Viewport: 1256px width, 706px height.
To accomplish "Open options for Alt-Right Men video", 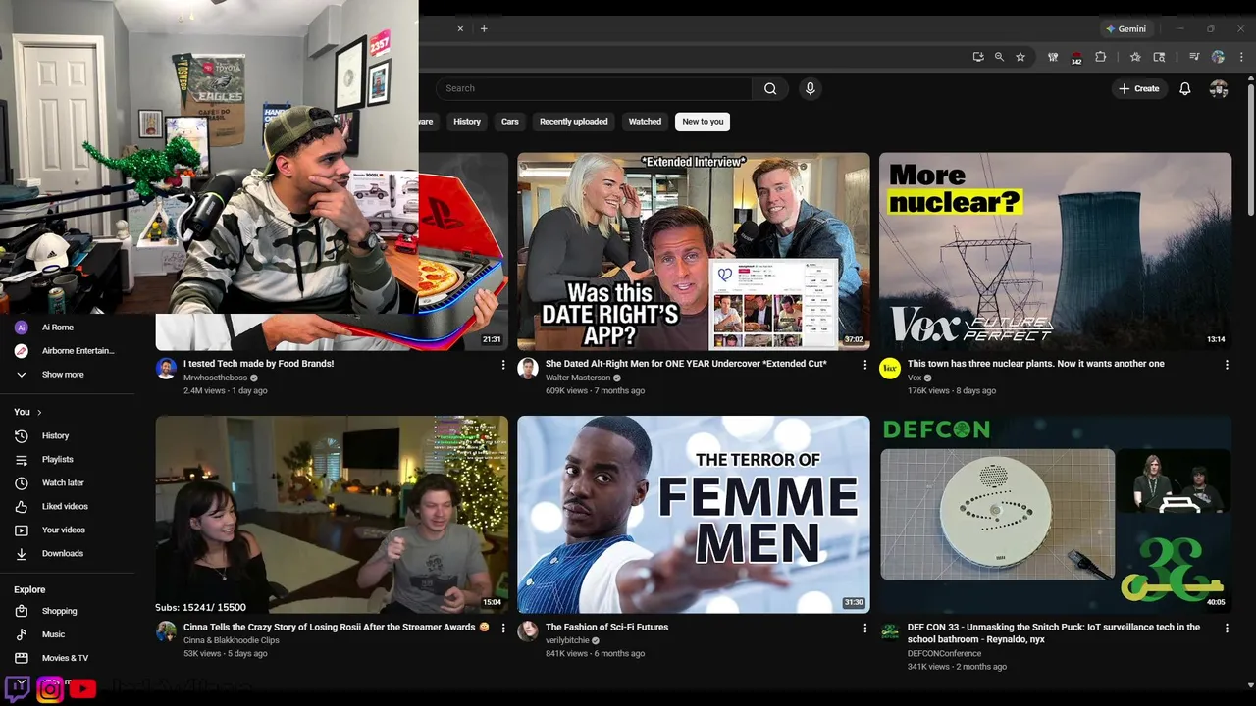I will pyautogui.click(x=864, y=365).
